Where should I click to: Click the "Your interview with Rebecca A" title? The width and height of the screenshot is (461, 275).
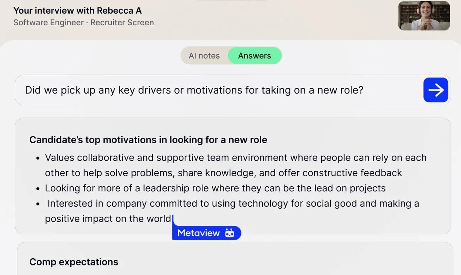pyautogui.click(x=78, y=11)
